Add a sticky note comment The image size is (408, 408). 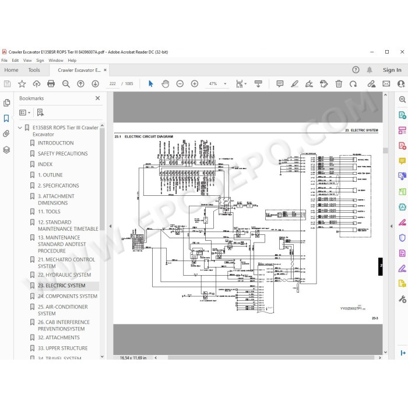[280, 84]
